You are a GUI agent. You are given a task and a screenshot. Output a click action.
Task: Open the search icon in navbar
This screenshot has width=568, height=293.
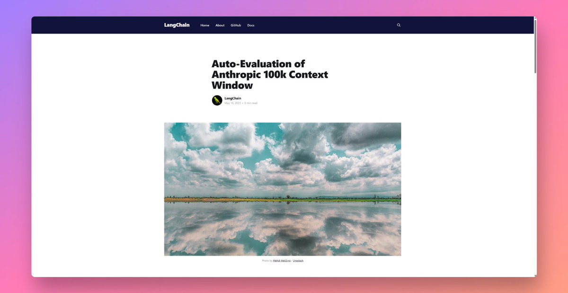click(x=399, y=25)
